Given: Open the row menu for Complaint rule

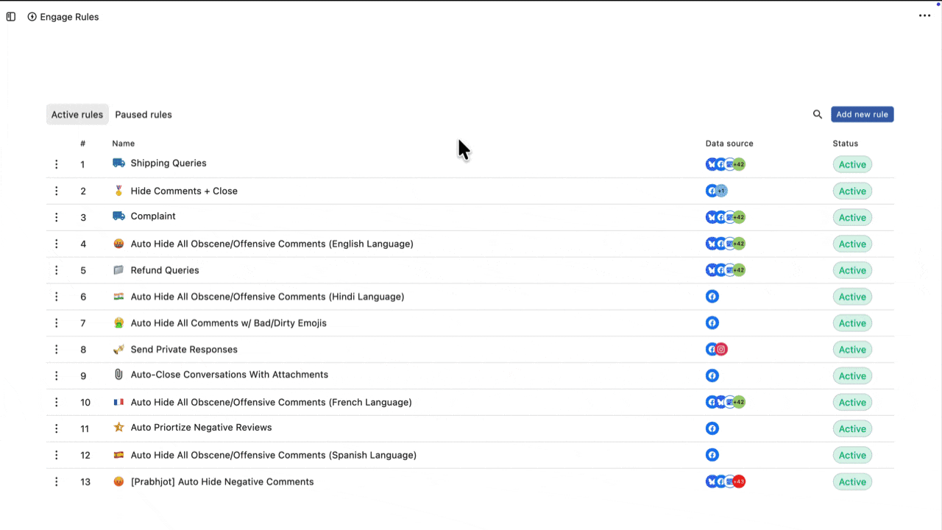Looking at the screenshot, I should (x=57, y=217).
